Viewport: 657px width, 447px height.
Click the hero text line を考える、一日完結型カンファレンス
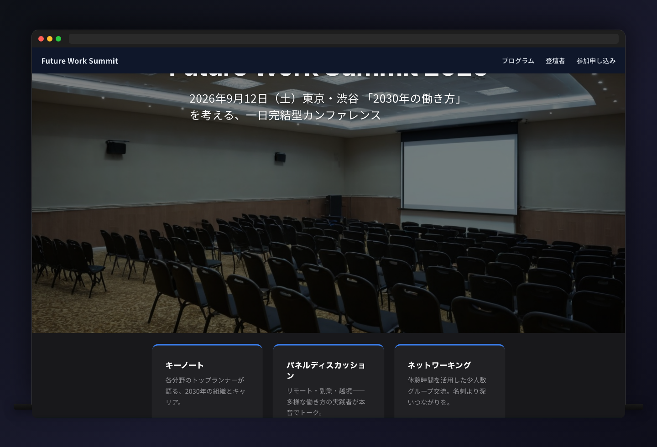pyautogui.click(x=285, y=115)
